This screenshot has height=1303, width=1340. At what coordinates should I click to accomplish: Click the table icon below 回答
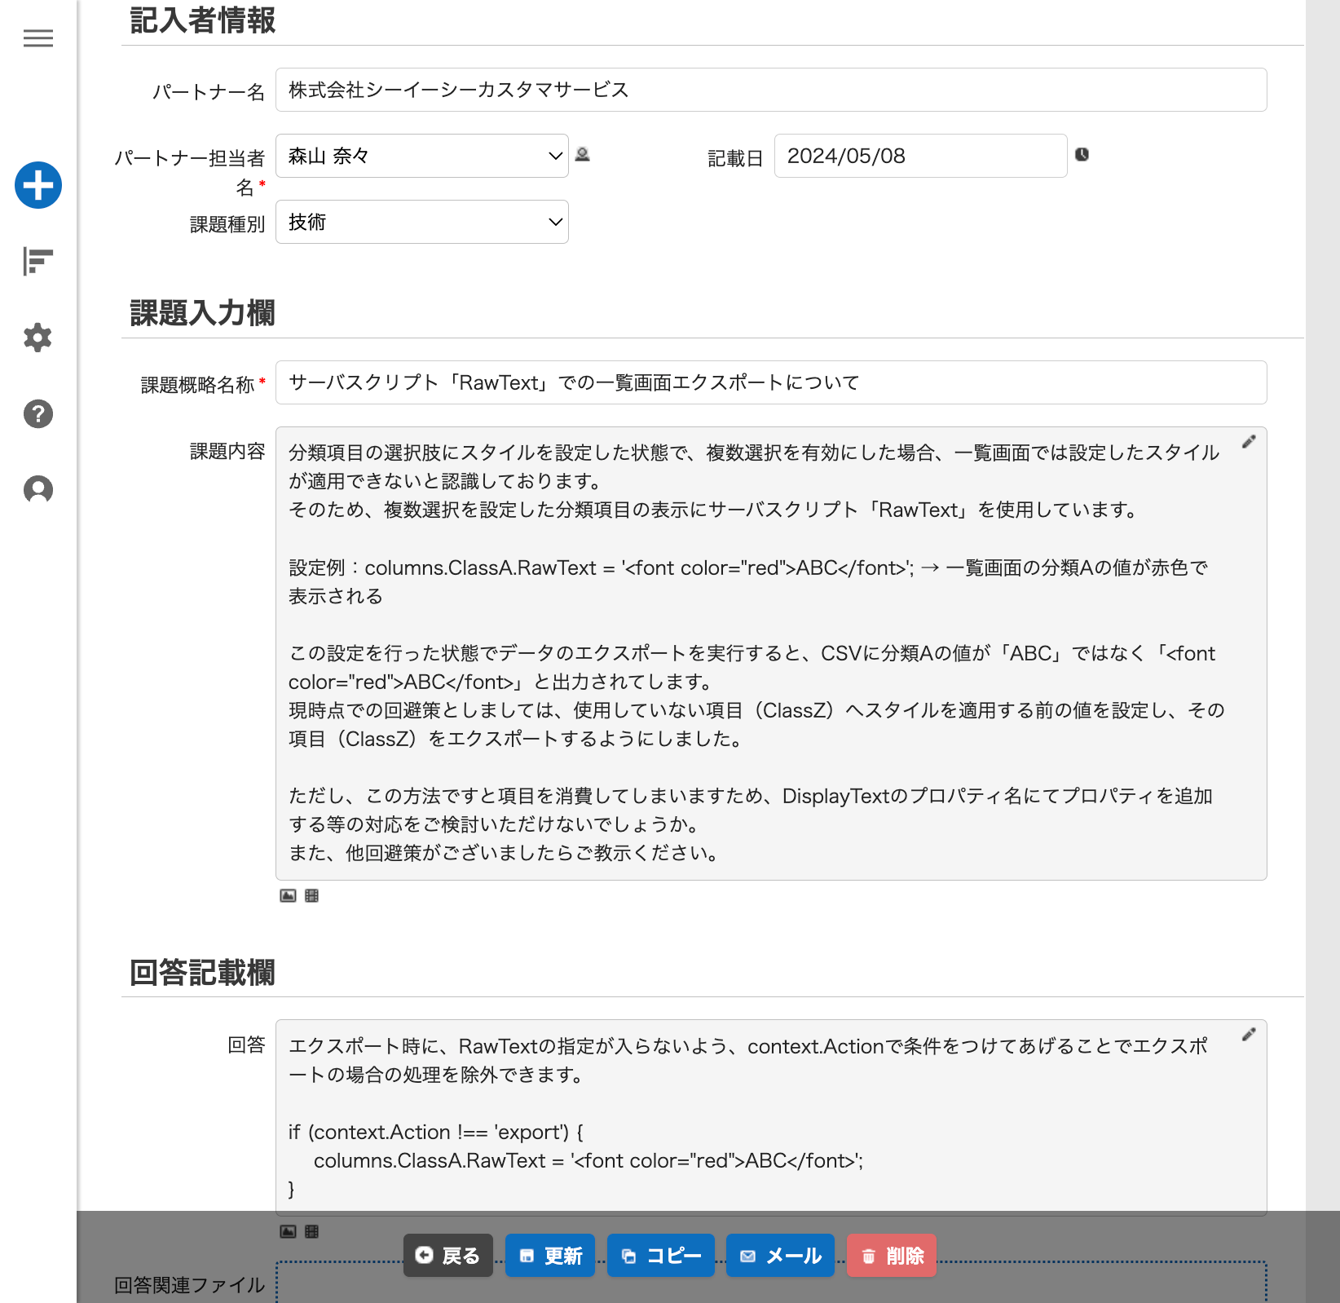click(x=311, y=1231)
